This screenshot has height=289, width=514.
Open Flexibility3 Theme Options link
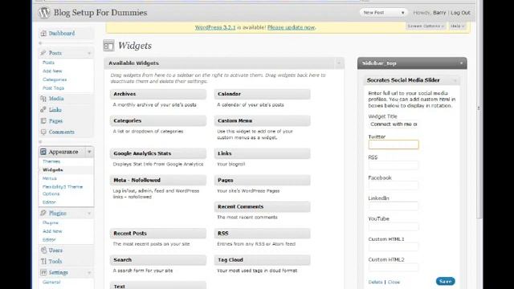pos(63,190)
